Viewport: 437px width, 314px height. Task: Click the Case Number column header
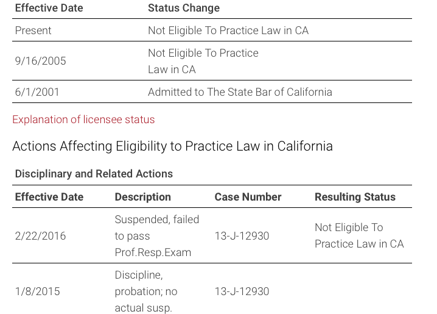248,197
